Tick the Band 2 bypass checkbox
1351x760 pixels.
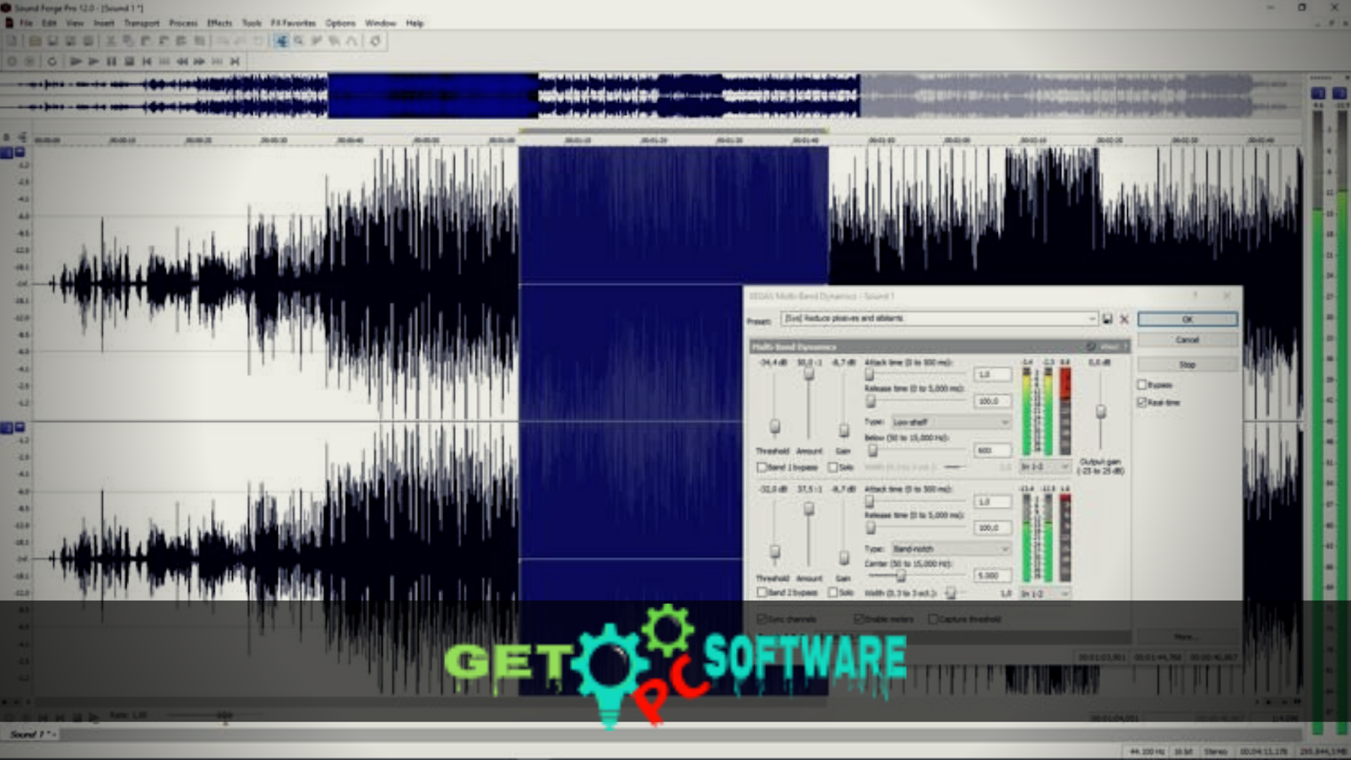coord(761,593)
